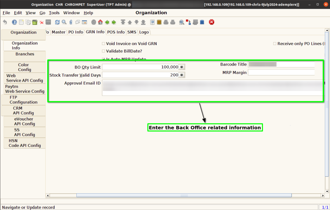The width and height of the screenshot is (330, 210).
Task: Open the Web Service API Config tab
Action: tap(24, 78)
